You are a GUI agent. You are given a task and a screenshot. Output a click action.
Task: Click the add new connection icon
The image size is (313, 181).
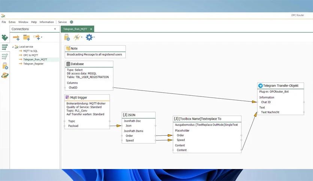16,37
